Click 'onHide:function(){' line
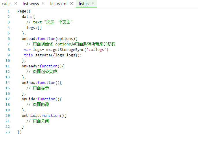 click(x=42, y=99)
